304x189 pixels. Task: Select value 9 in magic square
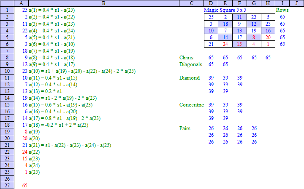(239, 24)
